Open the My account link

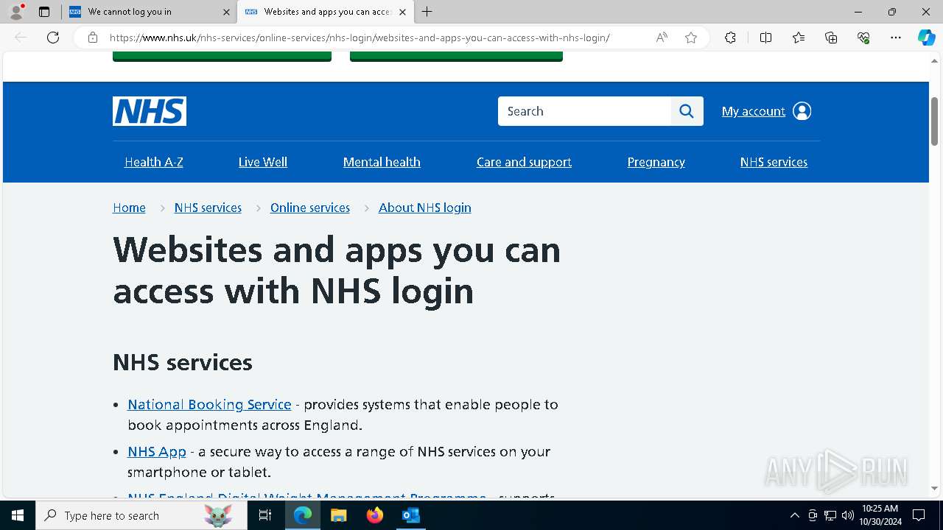(x=753, y=111)
